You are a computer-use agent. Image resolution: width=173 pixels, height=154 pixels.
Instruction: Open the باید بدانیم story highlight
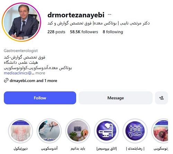point(78,131)
